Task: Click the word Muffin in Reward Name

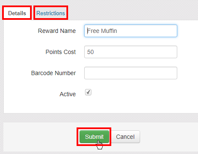Action: [109, 31]
